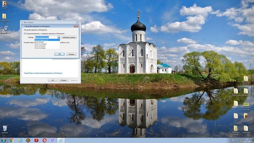This screenshot has width=254, height=143.
Task: Collapse the server combo box arrow
Action: click(x=59, y=37)
